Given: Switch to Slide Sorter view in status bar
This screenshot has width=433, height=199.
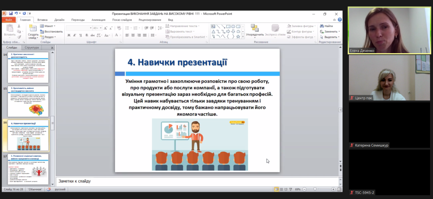Looking at the screenshot, I should pyautogui.click(x=281, y=189).
